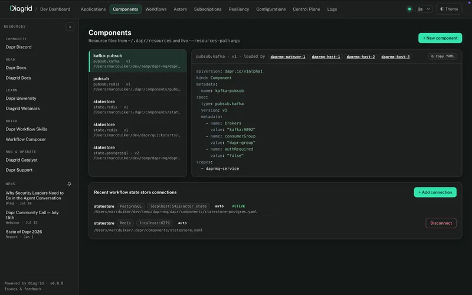Open the Resiliency tab
The image size is (472, 295).
click(239, 9)
